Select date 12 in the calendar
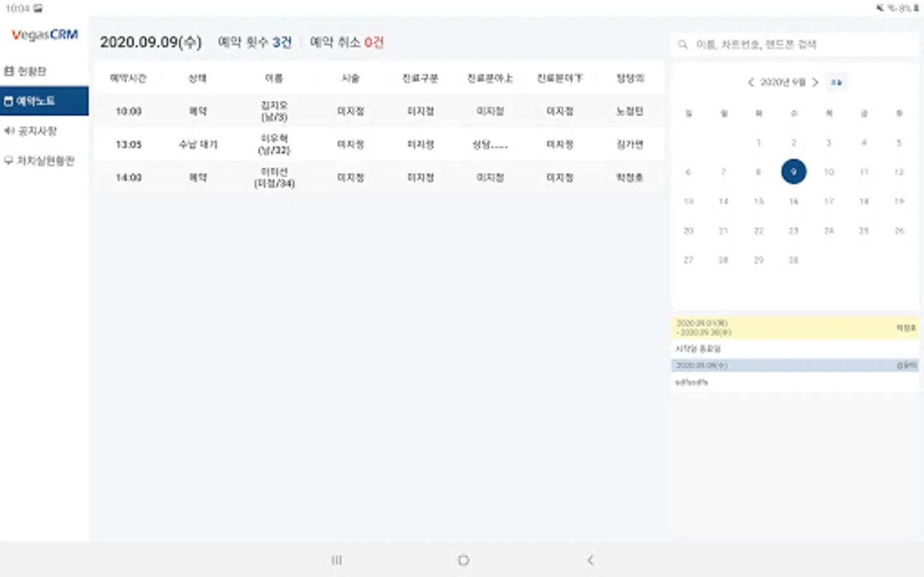The width and height of the screenshot is (924, 577). [899, 172]
